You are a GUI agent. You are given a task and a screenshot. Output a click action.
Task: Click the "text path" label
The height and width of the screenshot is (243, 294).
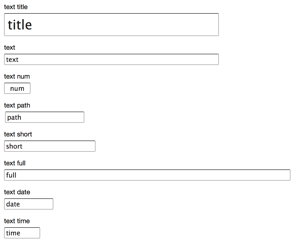click(17, 105)
